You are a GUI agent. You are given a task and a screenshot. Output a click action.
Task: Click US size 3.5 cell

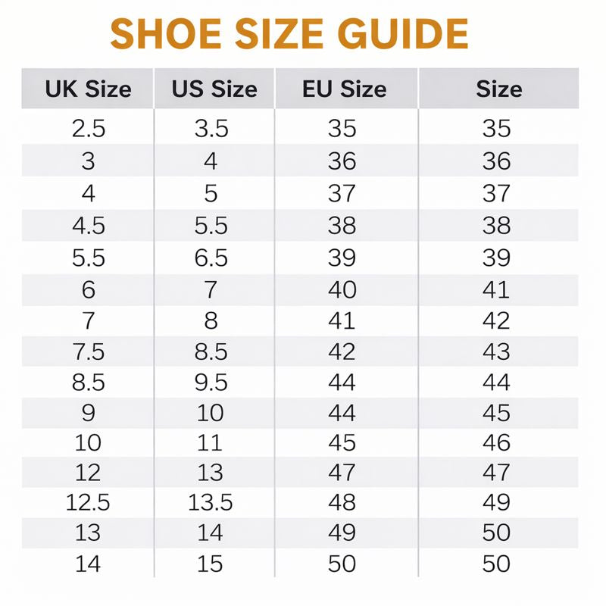(x=211, y=129)
